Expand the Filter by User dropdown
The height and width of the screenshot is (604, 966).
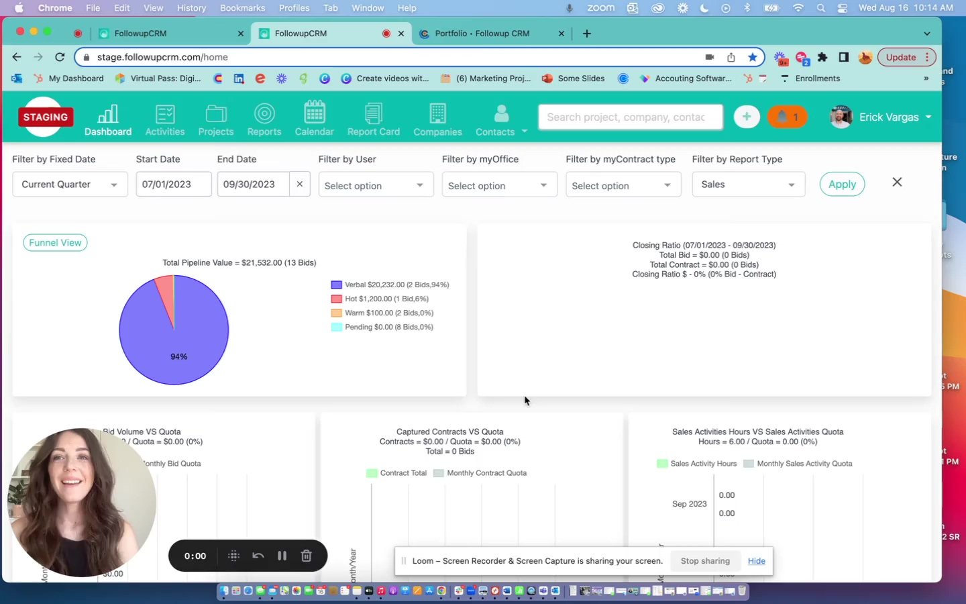(375, 185)
